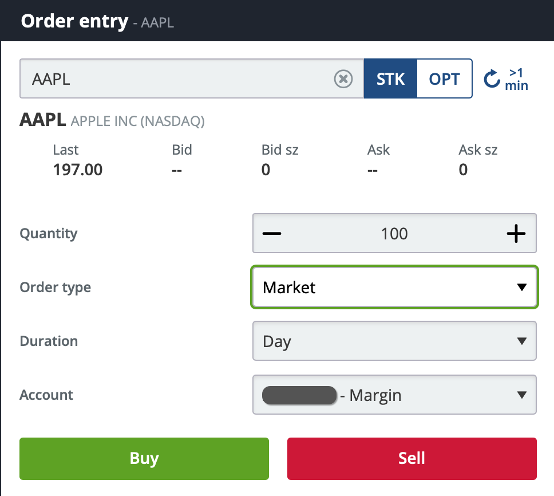Click the Order type label
The height and width of the screenshot is (496, 554).
coord(55,288)
